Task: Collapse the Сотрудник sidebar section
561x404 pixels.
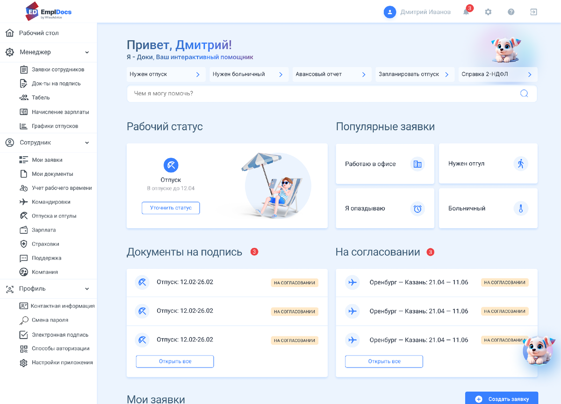Action: tap(87, 143)
